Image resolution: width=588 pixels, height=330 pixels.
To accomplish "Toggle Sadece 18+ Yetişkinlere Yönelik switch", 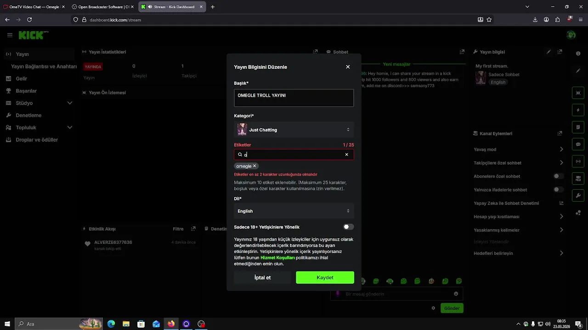I will coord(349,227).
